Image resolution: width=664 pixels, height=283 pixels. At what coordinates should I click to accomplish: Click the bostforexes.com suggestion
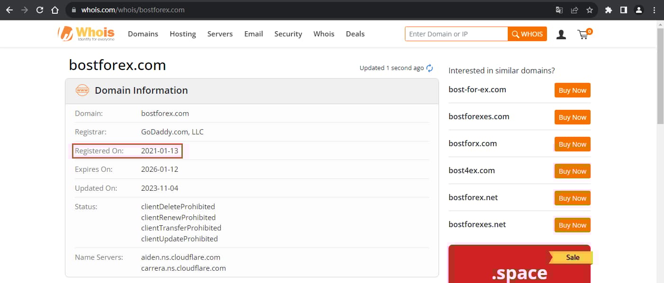[479, 116]
